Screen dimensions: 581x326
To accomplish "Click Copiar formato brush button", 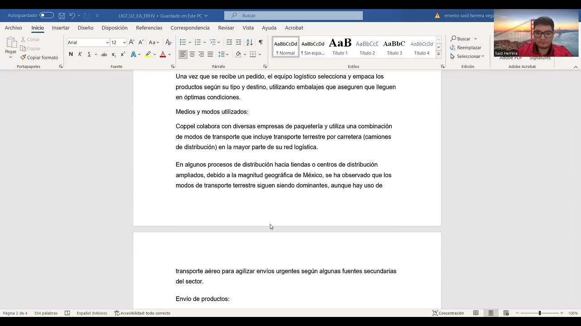I will (39, 58).
